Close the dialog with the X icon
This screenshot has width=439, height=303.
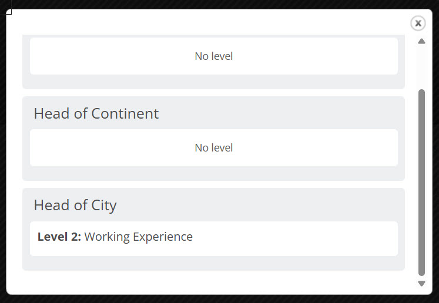coord(418,23)
